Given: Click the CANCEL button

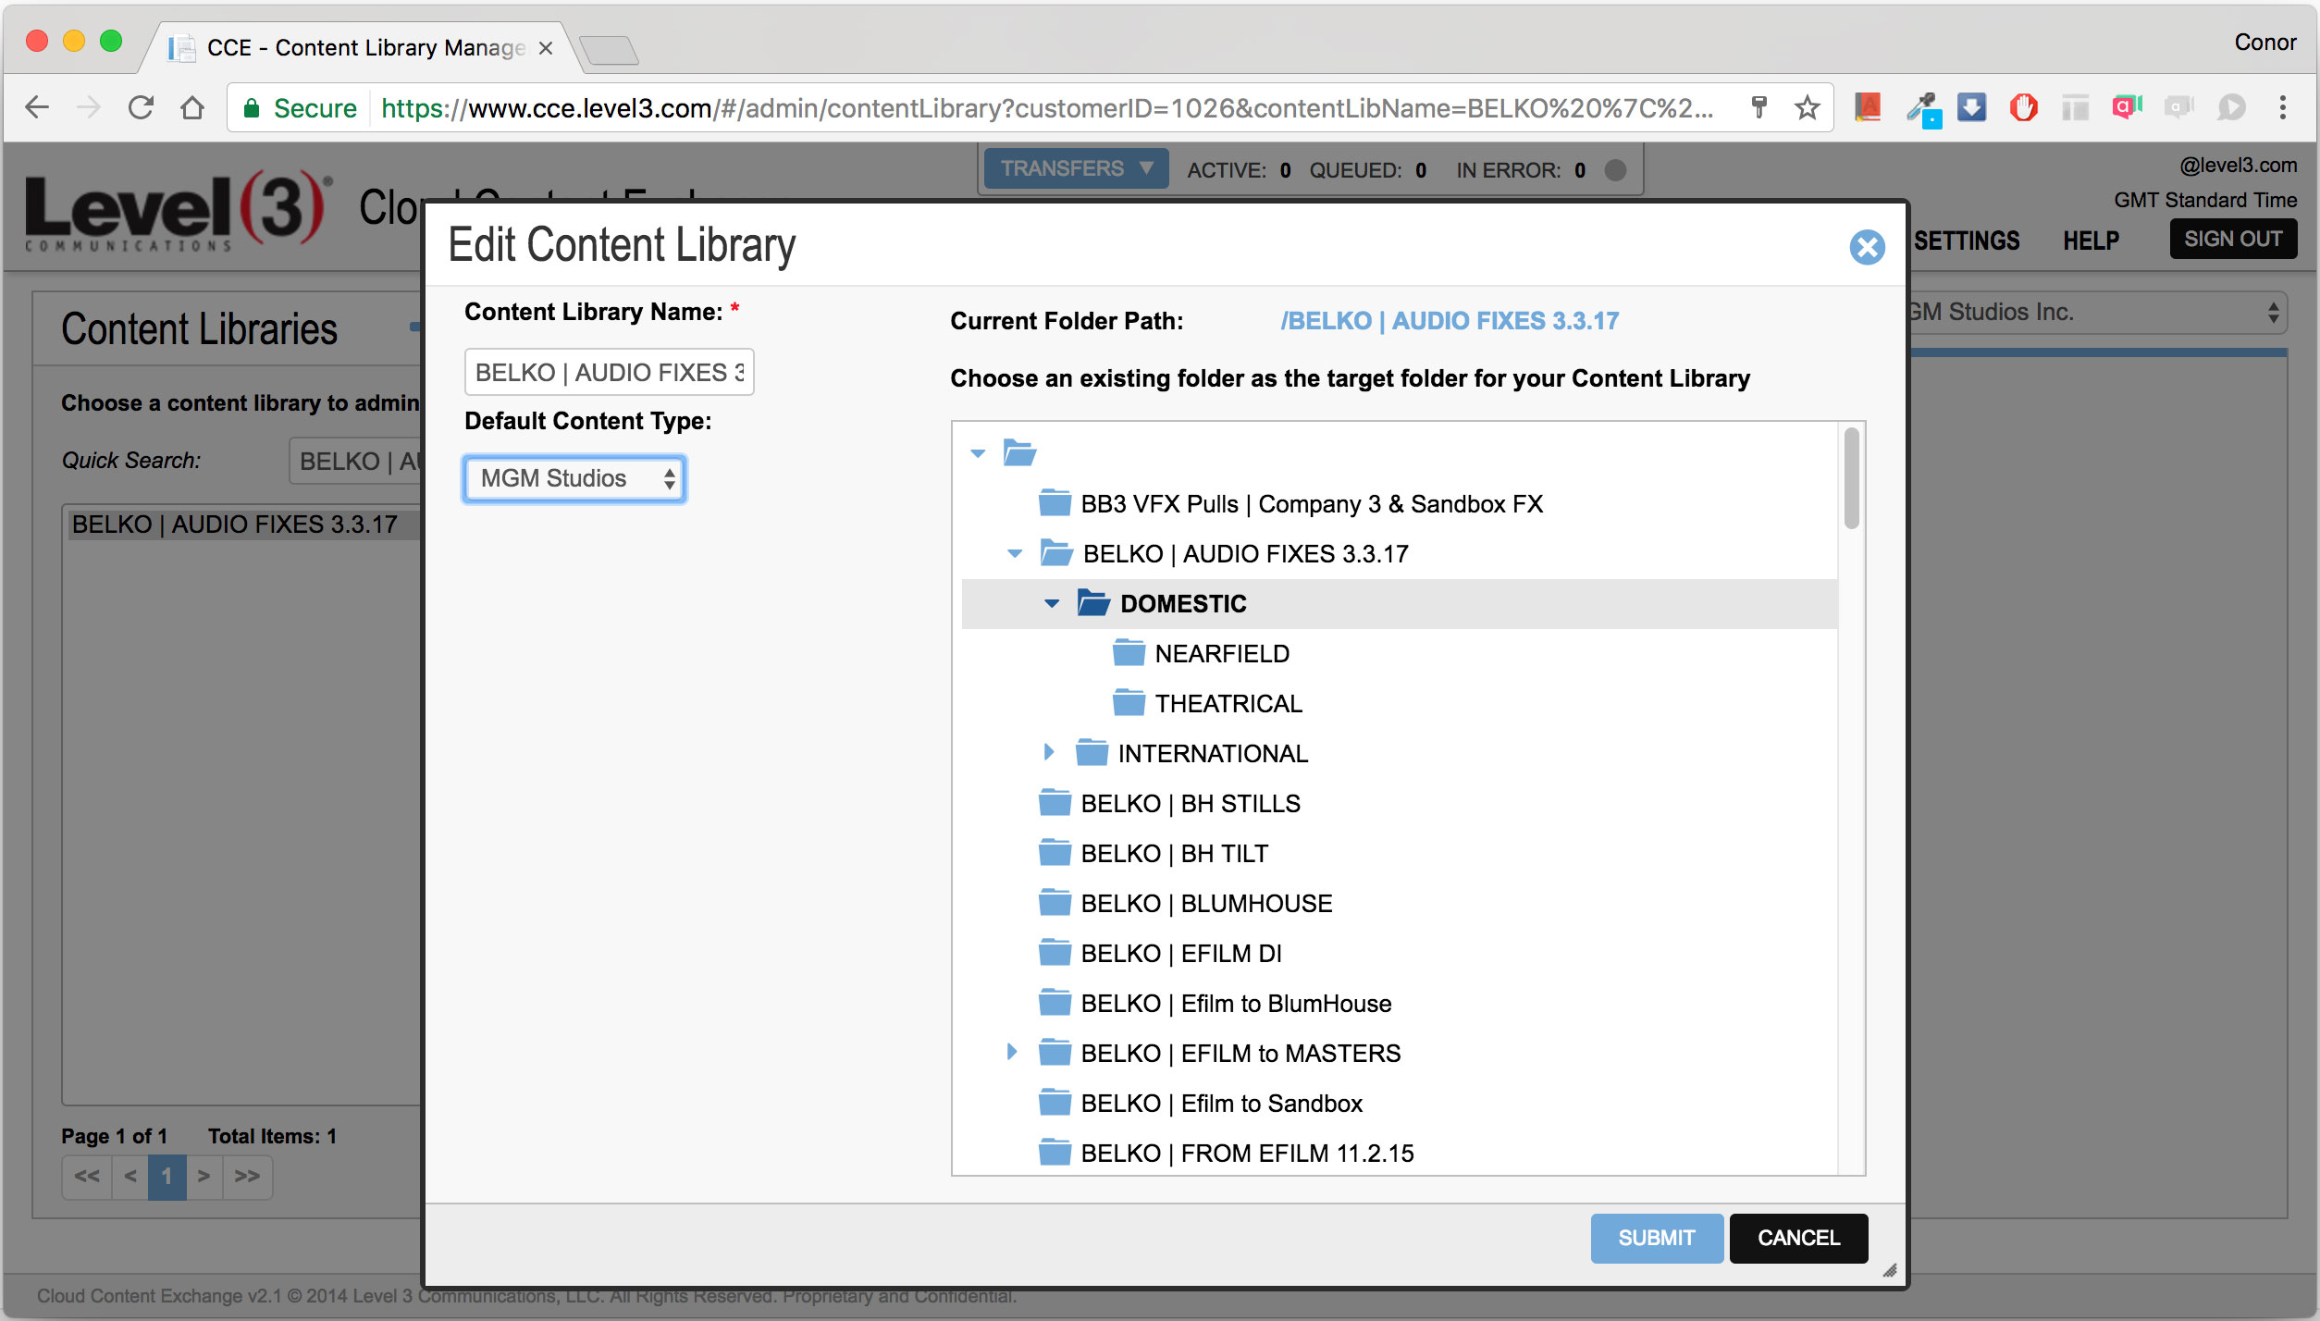Looking at the screenshot, I should click(1798, 1238).
